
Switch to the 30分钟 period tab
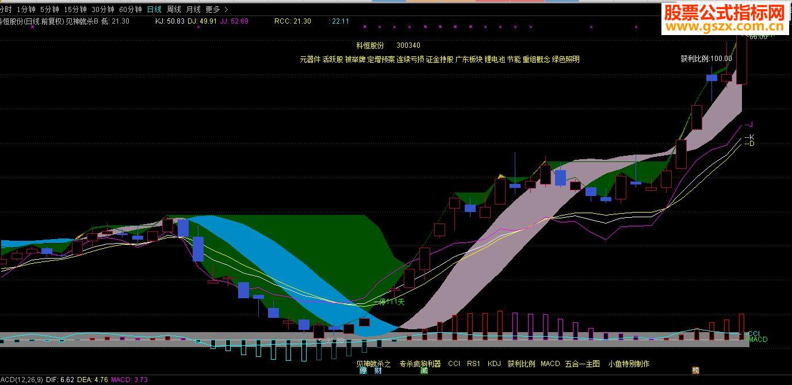[103, 9]
